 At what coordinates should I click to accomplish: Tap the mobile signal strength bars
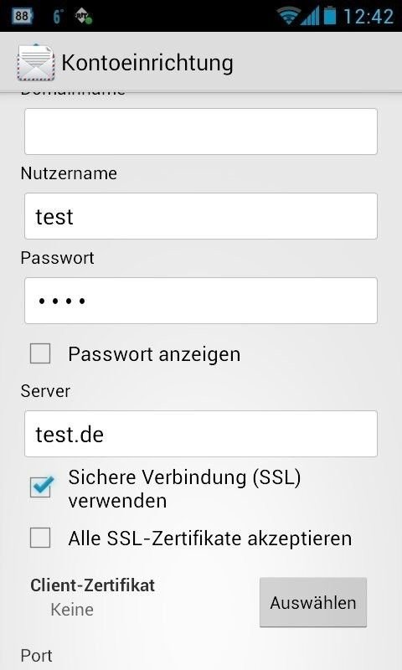coord(310,17)
